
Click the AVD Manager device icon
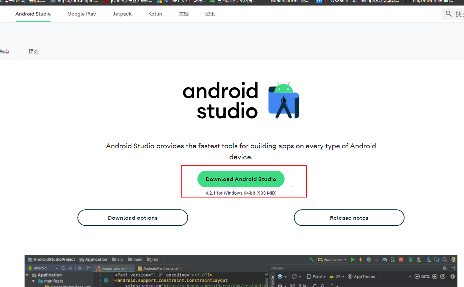(419, 259)
